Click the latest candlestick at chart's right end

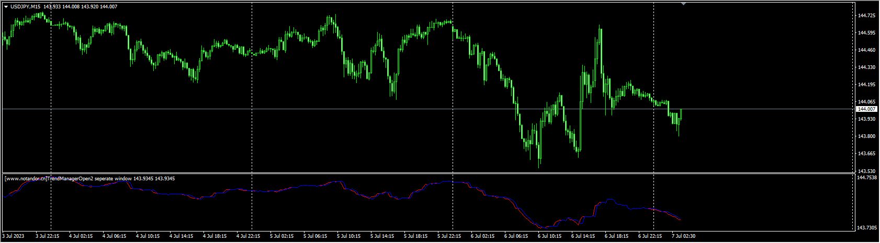(x=681, y=114)
